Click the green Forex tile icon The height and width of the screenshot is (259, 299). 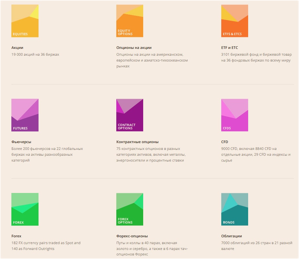coord(25,209)
